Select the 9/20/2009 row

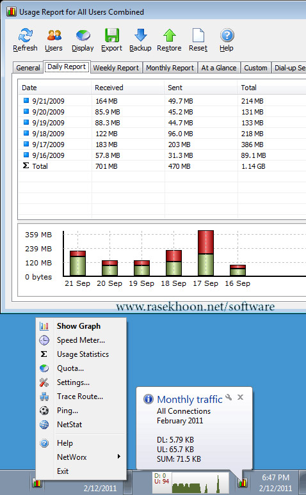pos(162,112)
